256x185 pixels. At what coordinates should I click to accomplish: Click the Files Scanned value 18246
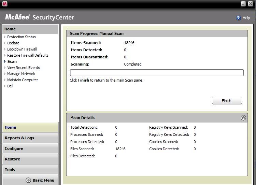[x=120, y=149]
